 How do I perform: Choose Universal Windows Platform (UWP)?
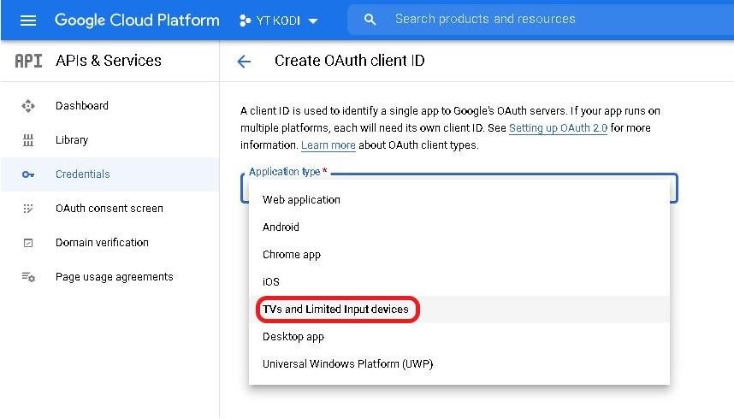click(459, 364)
